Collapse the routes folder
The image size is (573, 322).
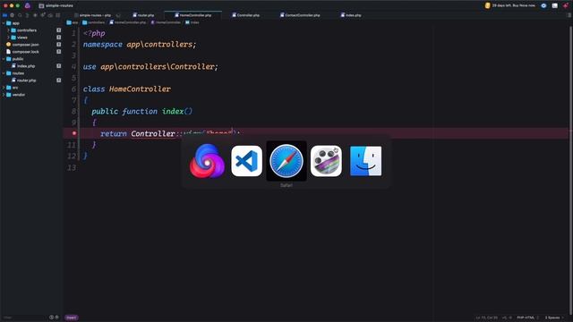click(4, 73)
